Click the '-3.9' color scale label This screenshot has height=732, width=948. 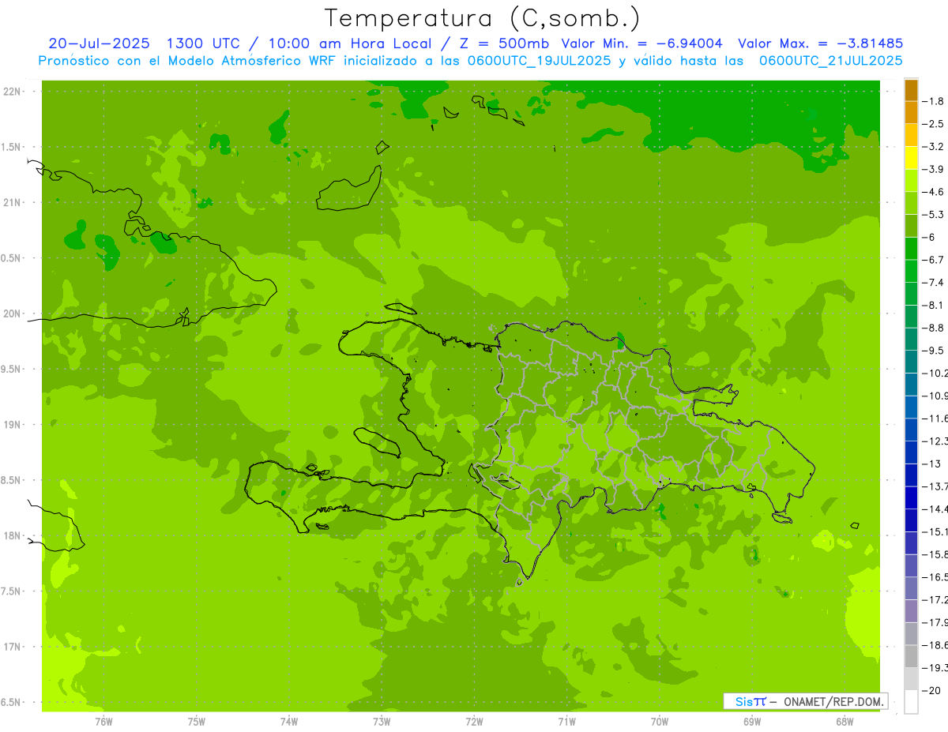(x=935, y=169)
